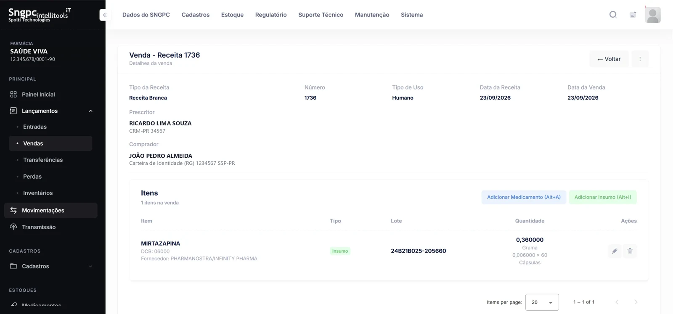Click the Transmissão cloud upload icon

point(13,227)
